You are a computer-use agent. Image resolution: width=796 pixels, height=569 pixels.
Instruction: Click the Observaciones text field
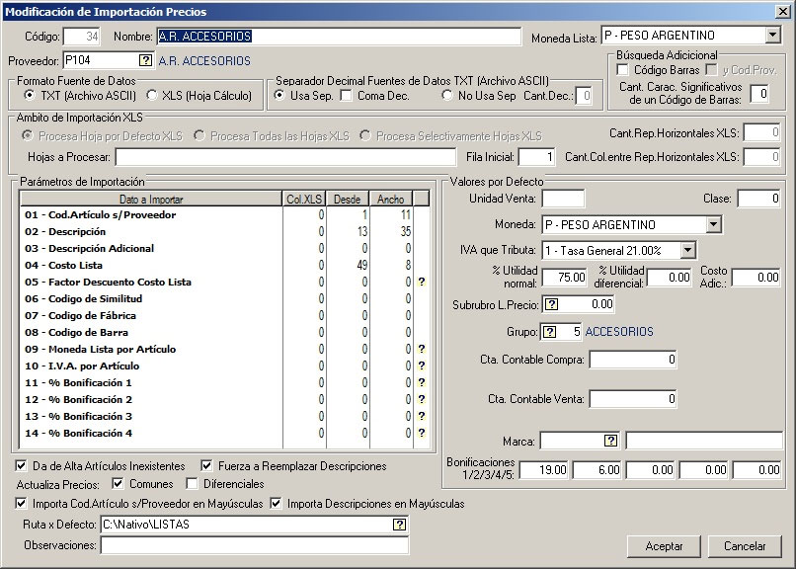254,545
